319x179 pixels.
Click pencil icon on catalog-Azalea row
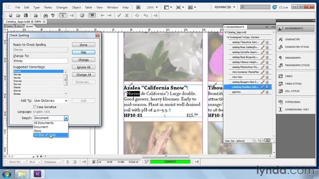pyautogui.click(x=263, y=87)
